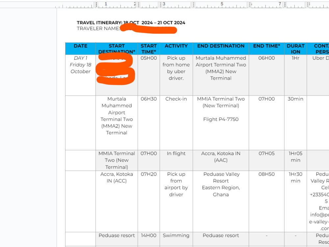Click the "TRAVELER NAME:" label
Image resolution: width=329 pixels, height=247 pixels.
click(98, 29)
